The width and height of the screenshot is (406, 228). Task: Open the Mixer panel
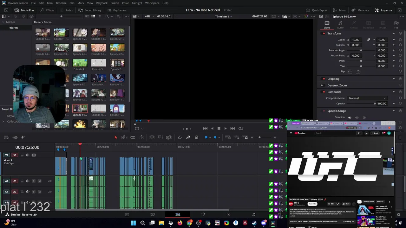pos(339,10)
